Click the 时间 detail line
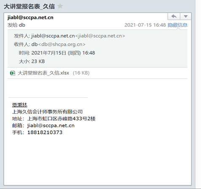 click(x=57, y=53)
